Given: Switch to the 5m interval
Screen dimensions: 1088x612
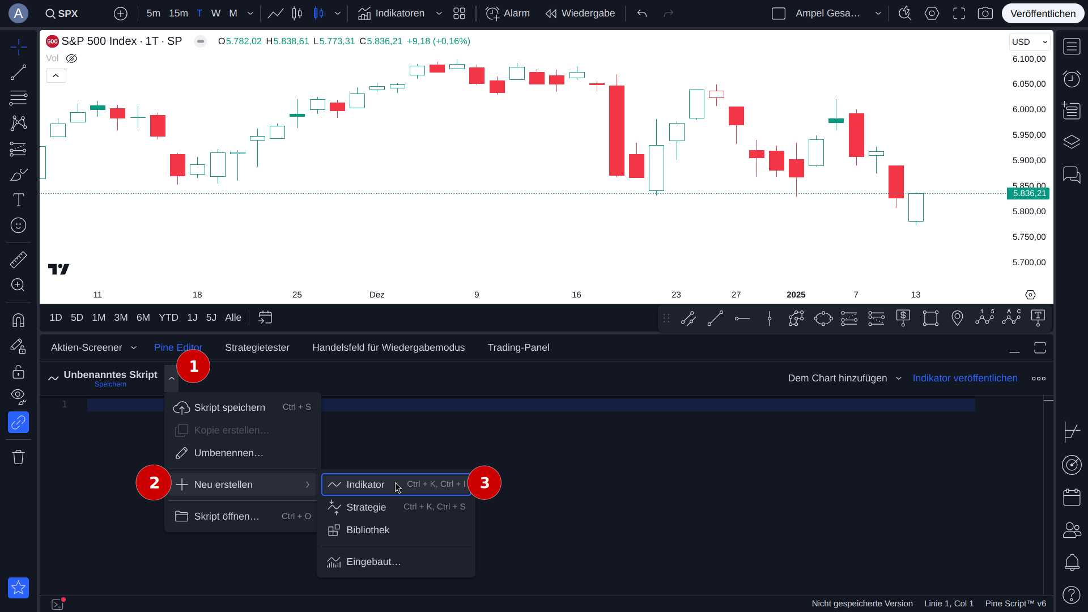Looking at the screenshot, I should 153,14.
